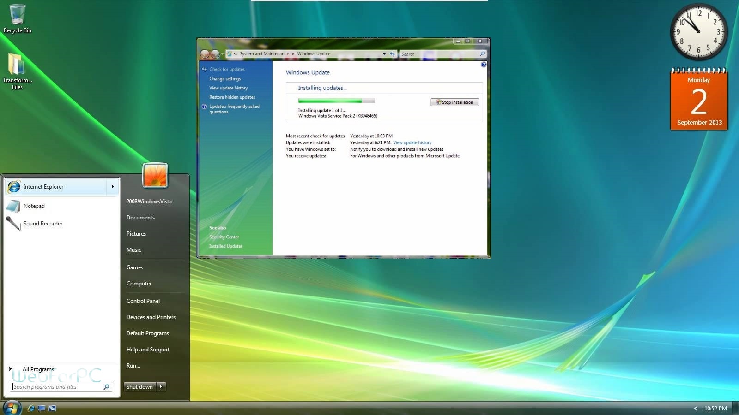Open Devices and Printers
The image size is (739, 415).
coord(151,317)
